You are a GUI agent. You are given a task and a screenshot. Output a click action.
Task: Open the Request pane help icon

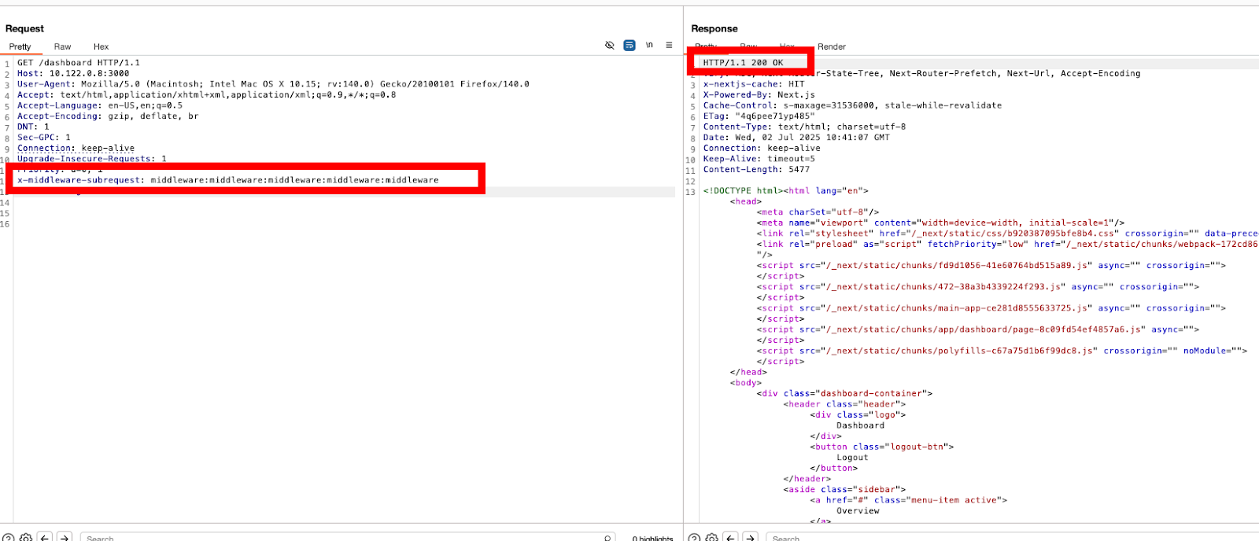pos(9,538)
